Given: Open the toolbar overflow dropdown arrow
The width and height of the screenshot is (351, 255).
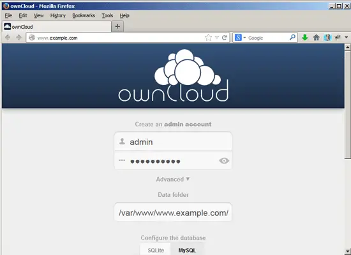Looking at the screenshot, I should tap(347, 38).
